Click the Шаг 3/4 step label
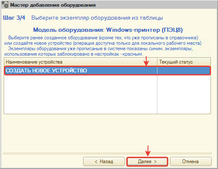 point(14,18)
